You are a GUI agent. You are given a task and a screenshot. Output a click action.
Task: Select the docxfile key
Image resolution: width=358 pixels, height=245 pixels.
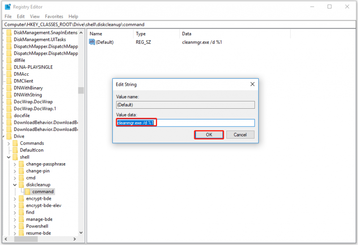point(21,116)
